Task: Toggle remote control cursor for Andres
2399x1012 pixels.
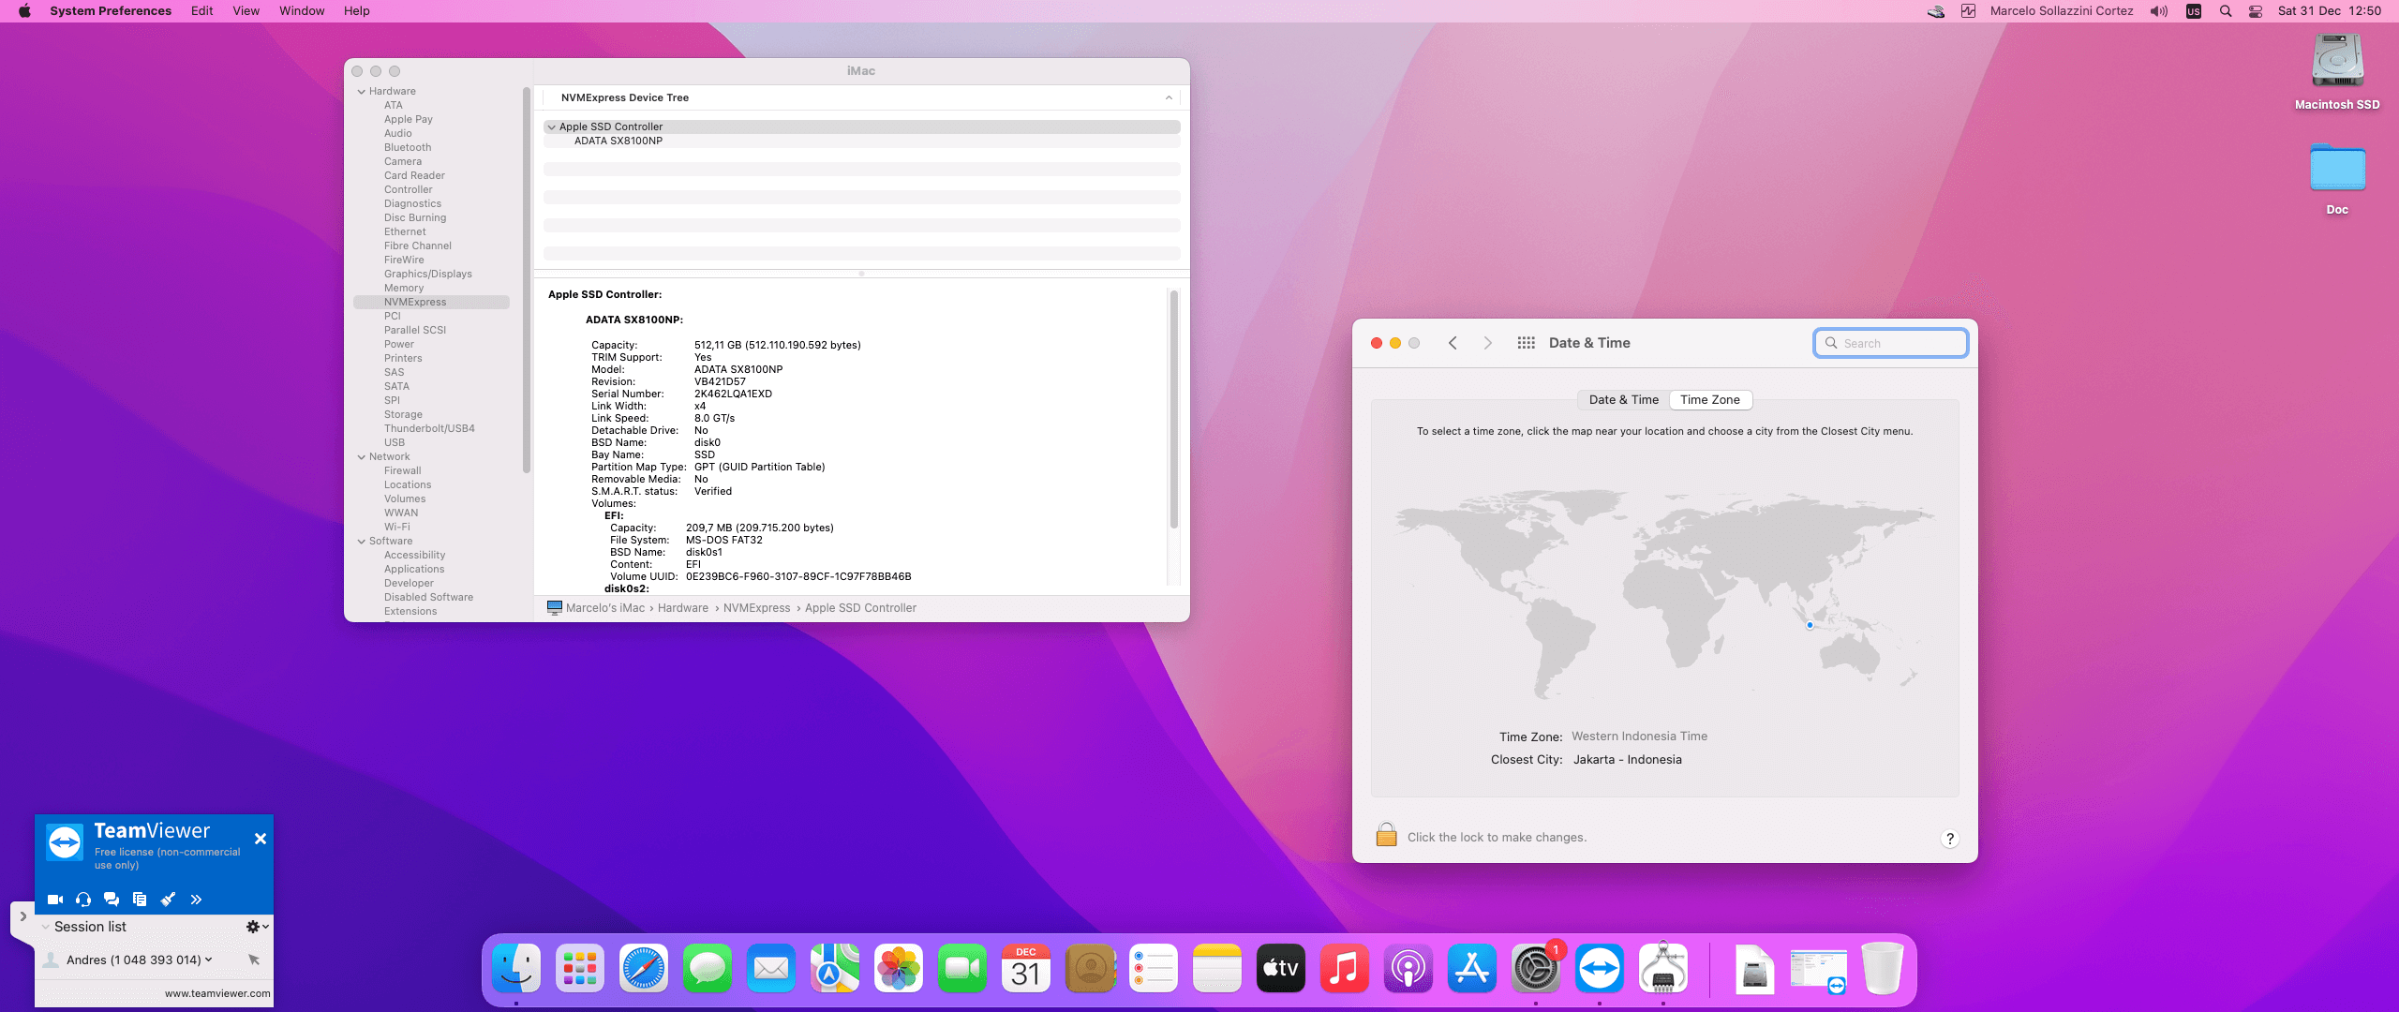Action: (x=254, y=960)
